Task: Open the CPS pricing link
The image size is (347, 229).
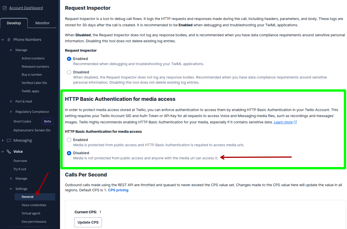Action: (118, 190)
